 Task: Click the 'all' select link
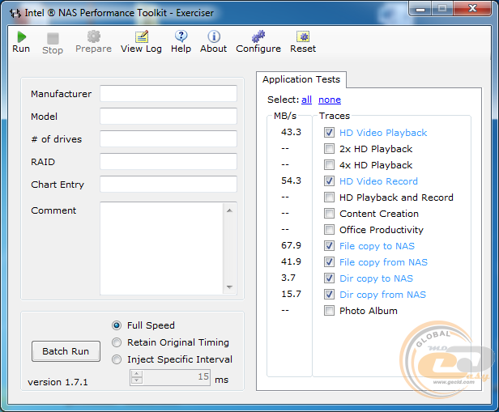click(x=306, y=100)
